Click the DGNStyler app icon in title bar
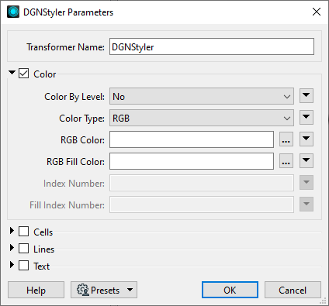329x306 pixels. (x=13, y=12)
